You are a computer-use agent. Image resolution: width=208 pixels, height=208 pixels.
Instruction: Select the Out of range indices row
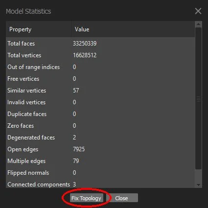100,67
